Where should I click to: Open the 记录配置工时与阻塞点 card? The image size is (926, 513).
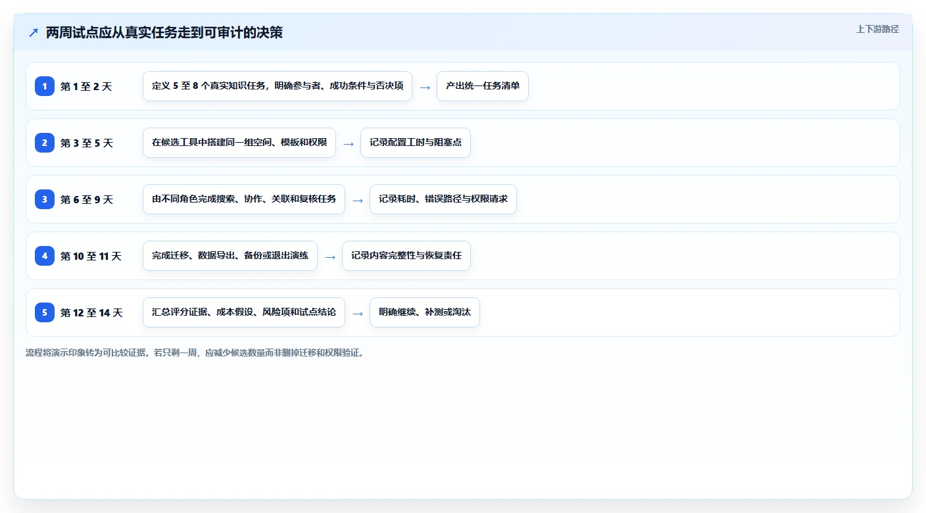click(416, 143)
